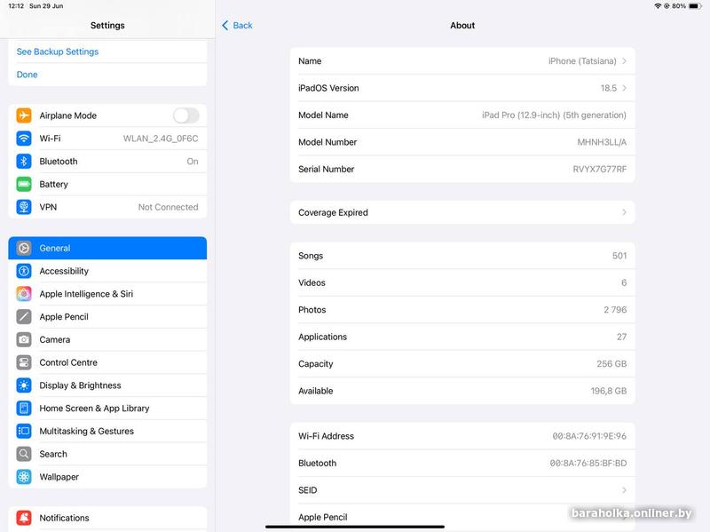Open Wallpaper settings row

click(x=107, y=477)
